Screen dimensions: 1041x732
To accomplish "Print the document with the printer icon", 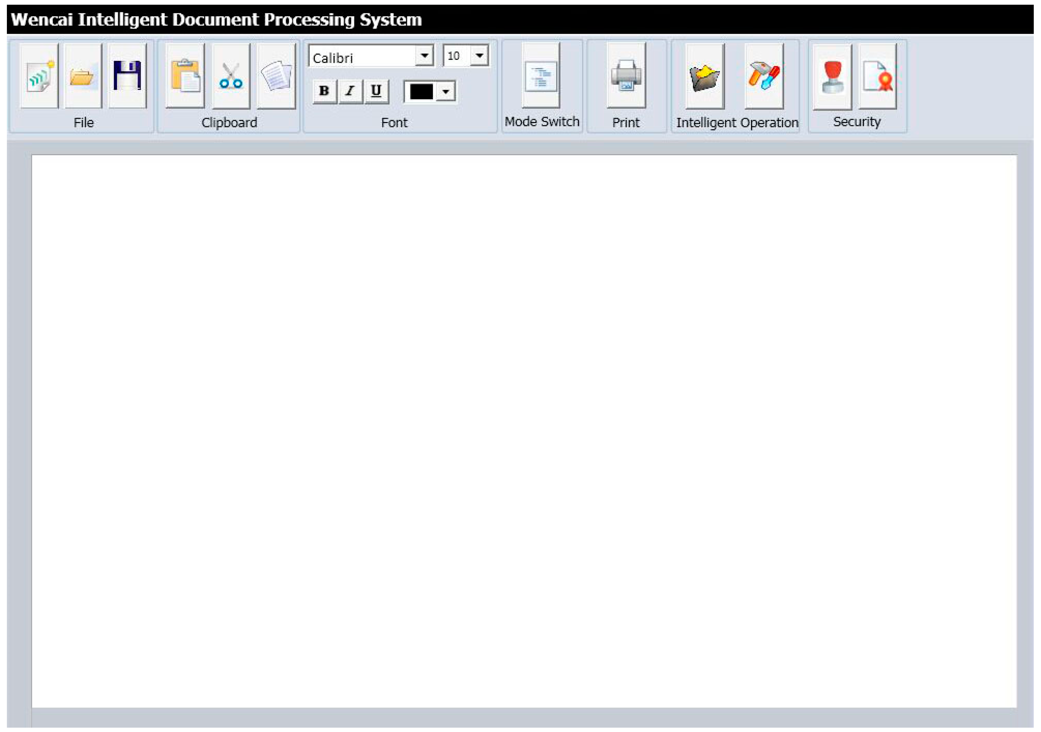I will pyautogui.click(x=626, y=76).
